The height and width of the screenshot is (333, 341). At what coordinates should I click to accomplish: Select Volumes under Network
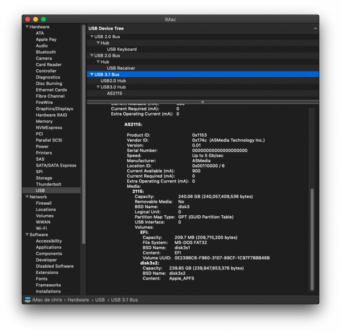point(45,216)
